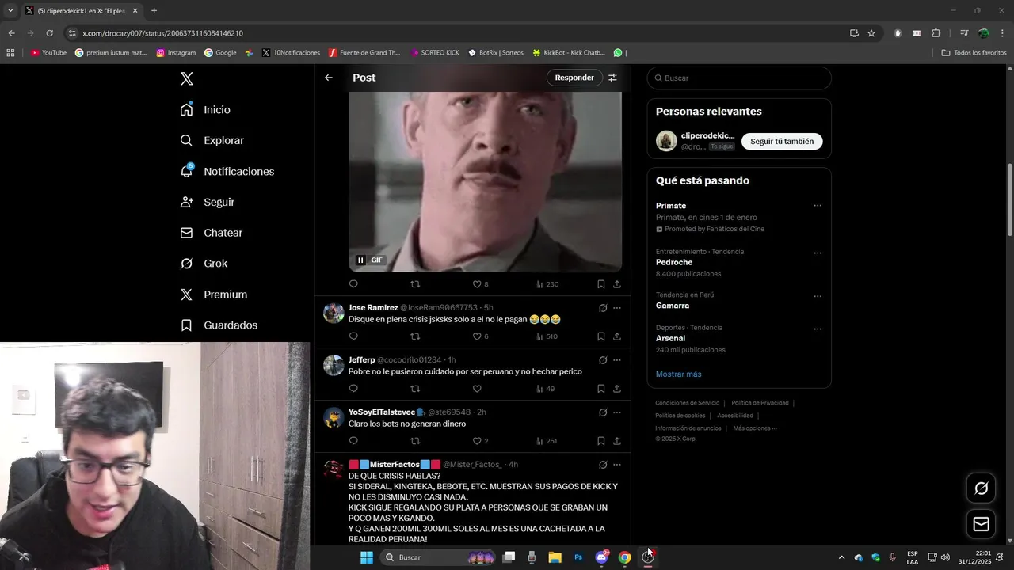
Task: Repost the main GIF post
Action: [415, 284]
